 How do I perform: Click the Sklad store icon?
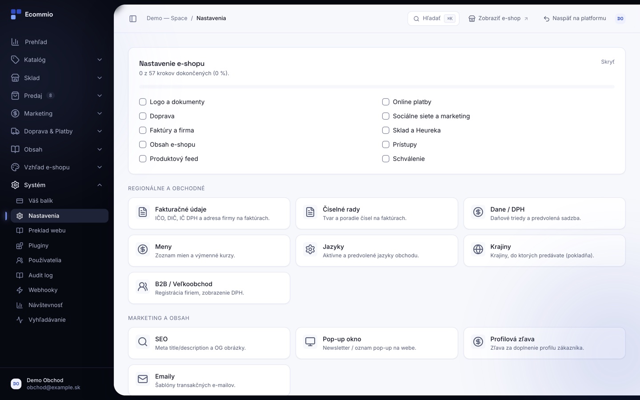15,78
